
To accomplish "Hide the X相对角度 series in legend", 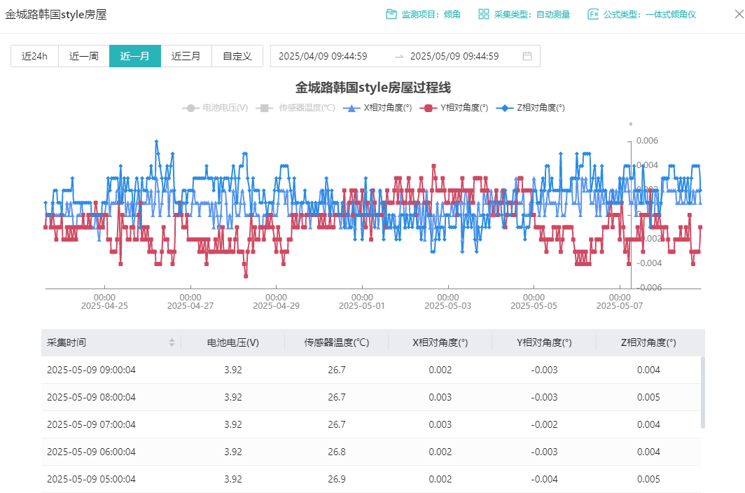I will tap(377, 108).
